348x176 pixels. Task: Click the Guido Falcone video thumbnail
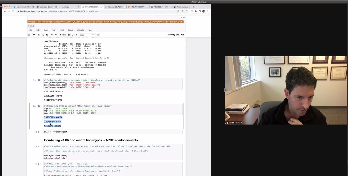coord(286,90)
